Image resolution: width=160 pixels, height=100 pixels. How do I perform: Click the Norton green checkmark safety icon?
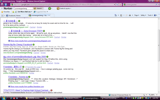49,8
